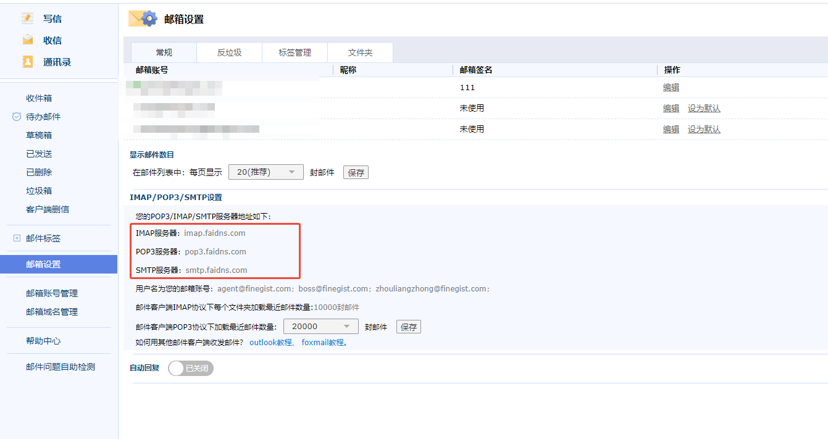Viewport: 828px width, 439px height.
Task: Click the contacts icon beside 通讯录
Action: click(28, 62)
